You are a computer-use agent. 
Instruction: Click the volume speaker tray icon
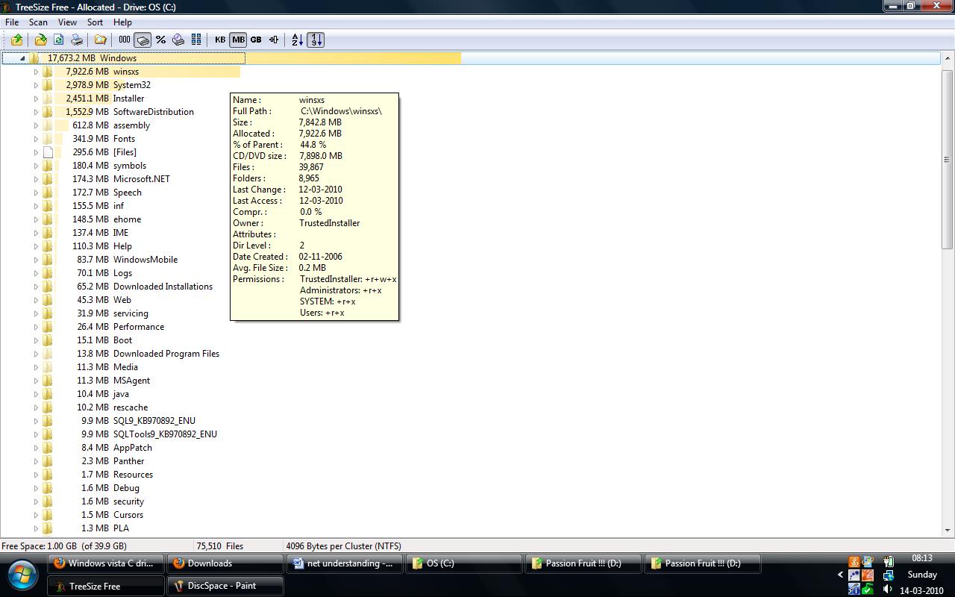pyautogui.click(x=888, y=589)
